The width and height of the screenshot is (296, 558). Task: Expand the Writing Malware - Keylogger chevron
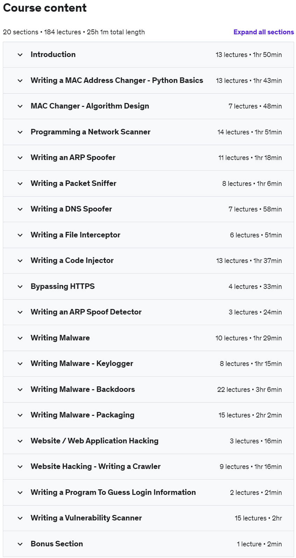20,364
